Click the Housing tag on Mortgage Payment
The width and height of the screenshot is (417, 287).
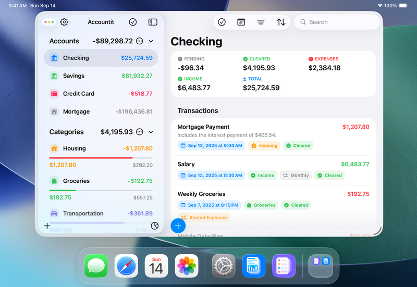[x=264, y=146]
